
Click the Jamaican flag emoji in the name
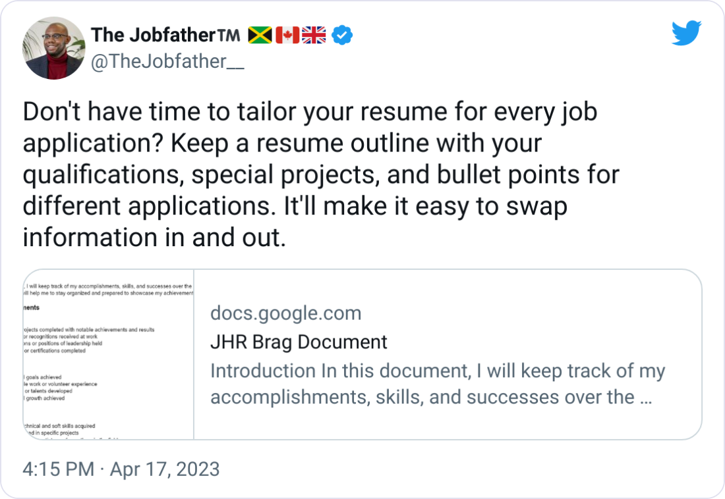pos(261,34)
